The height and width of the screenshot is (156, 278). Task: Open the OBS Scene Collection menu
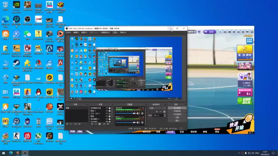105,33
